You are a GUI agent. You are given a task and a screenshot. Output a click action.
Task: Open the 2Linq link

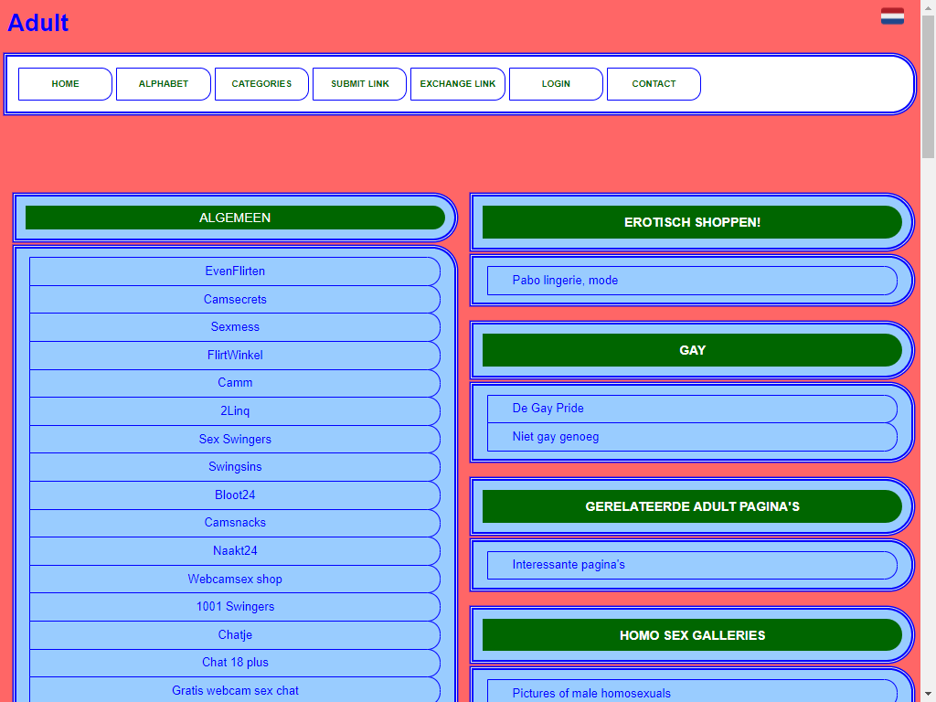(x=235, y=410)
